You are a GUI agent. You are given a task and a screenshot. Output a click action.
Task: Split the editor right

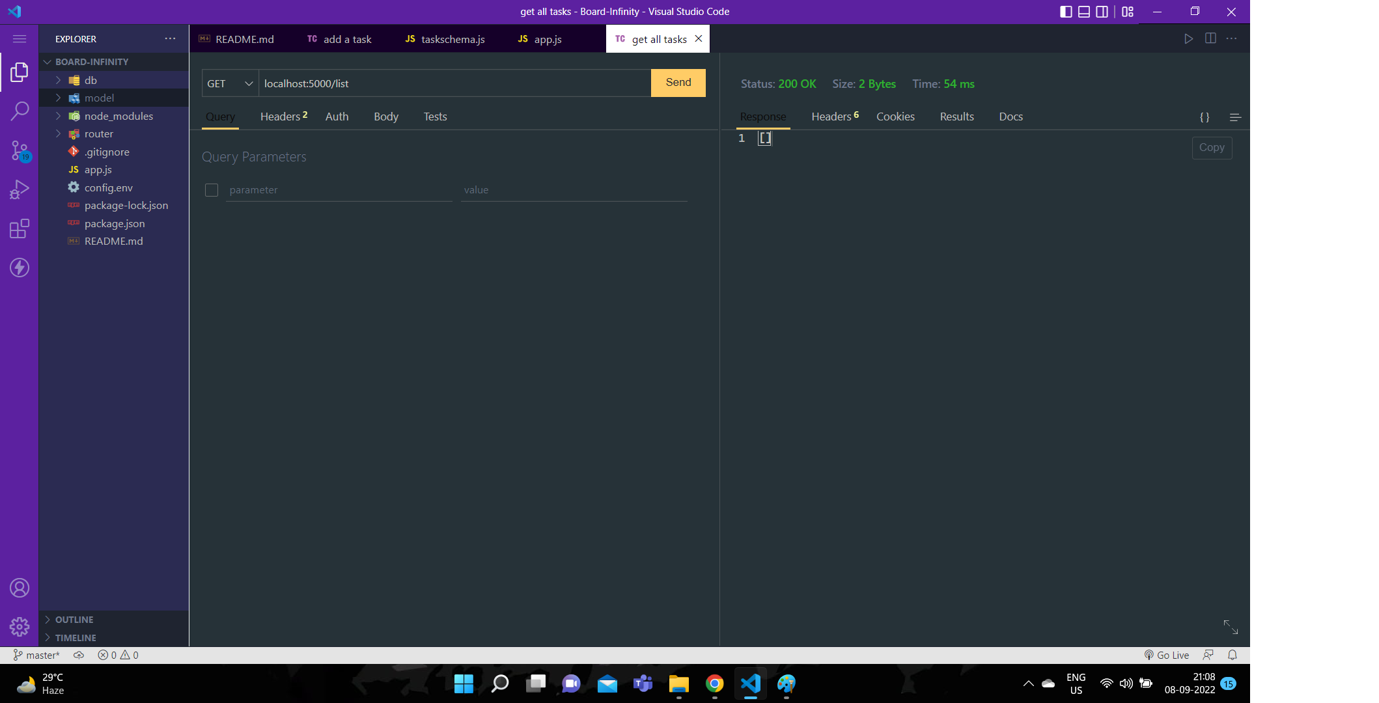(1210, 38)
